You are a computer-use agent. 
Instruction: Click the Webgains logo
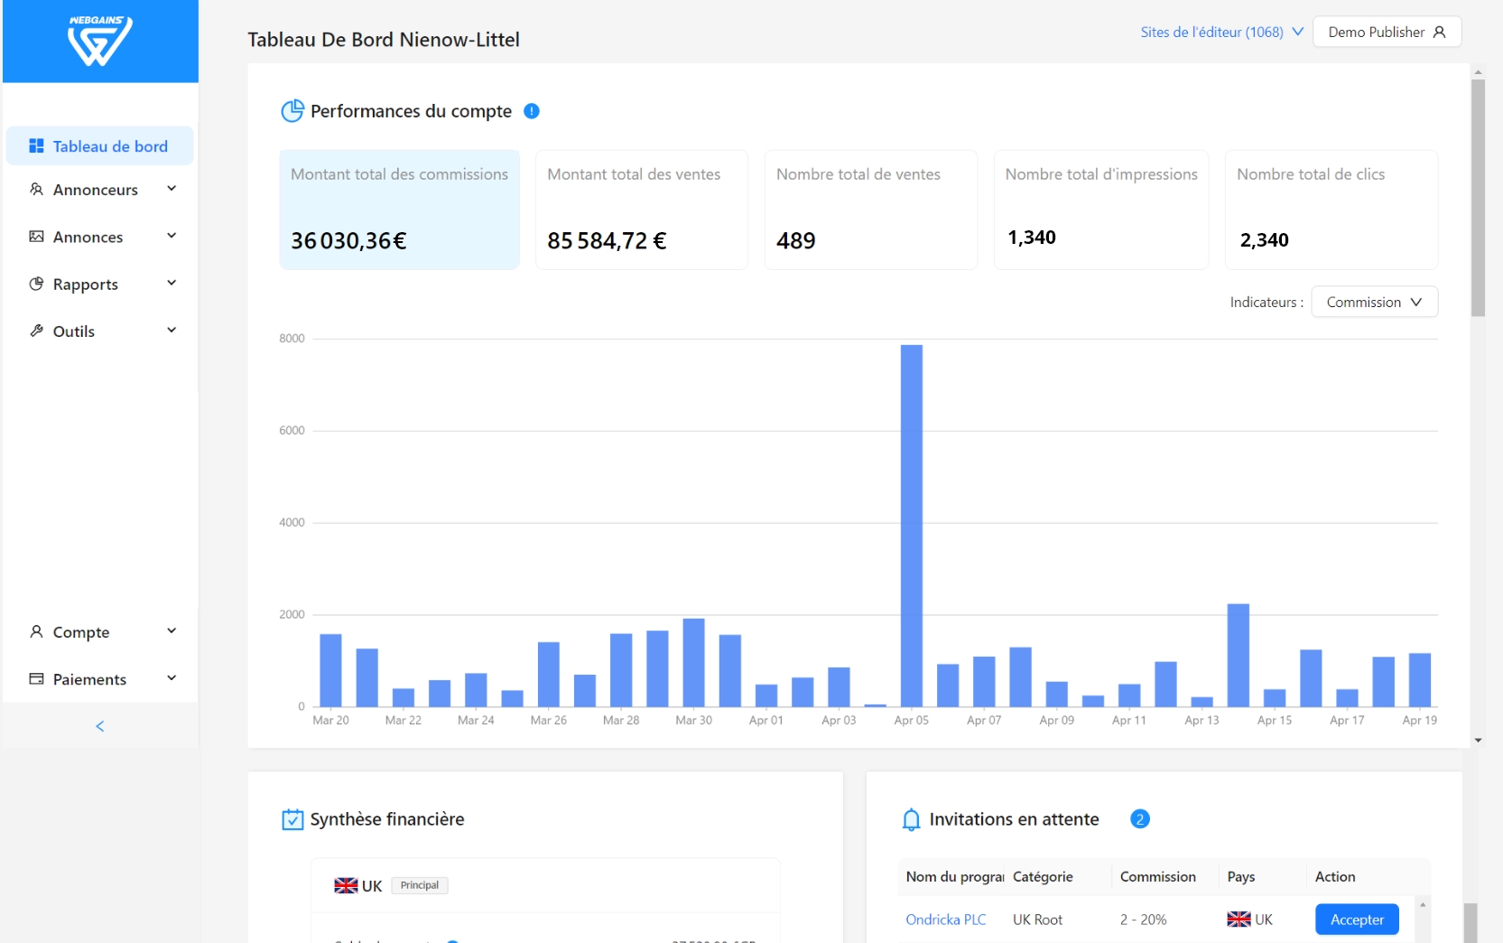click(x=100, y=41)
